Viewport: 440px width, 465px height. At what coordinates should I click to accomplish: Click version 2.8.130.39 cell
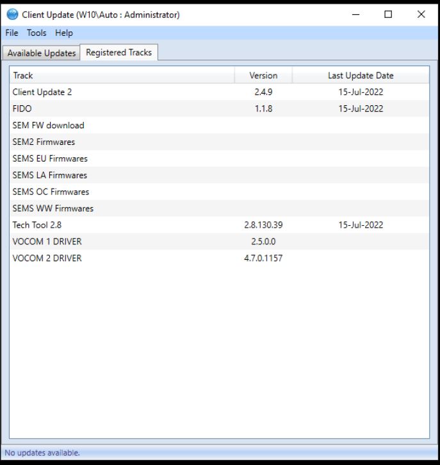[x=263, y=224]
